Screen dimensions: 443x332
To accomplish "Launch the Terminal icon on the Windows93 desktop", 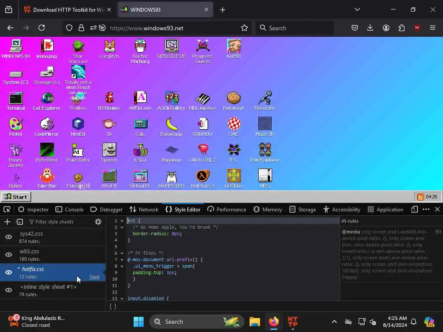I will tap(16, 101).
